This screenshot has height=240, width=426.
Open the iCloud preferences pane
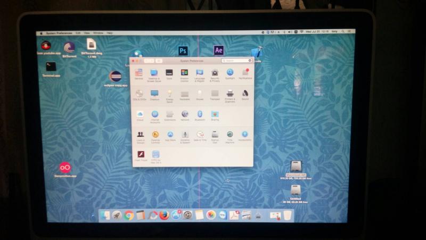(x=140, y=115)
